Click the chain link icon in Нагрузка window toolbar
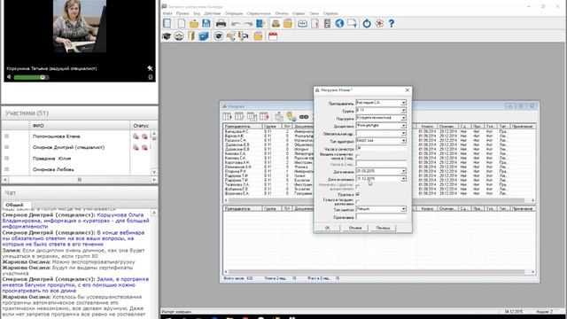 point(304,117)
